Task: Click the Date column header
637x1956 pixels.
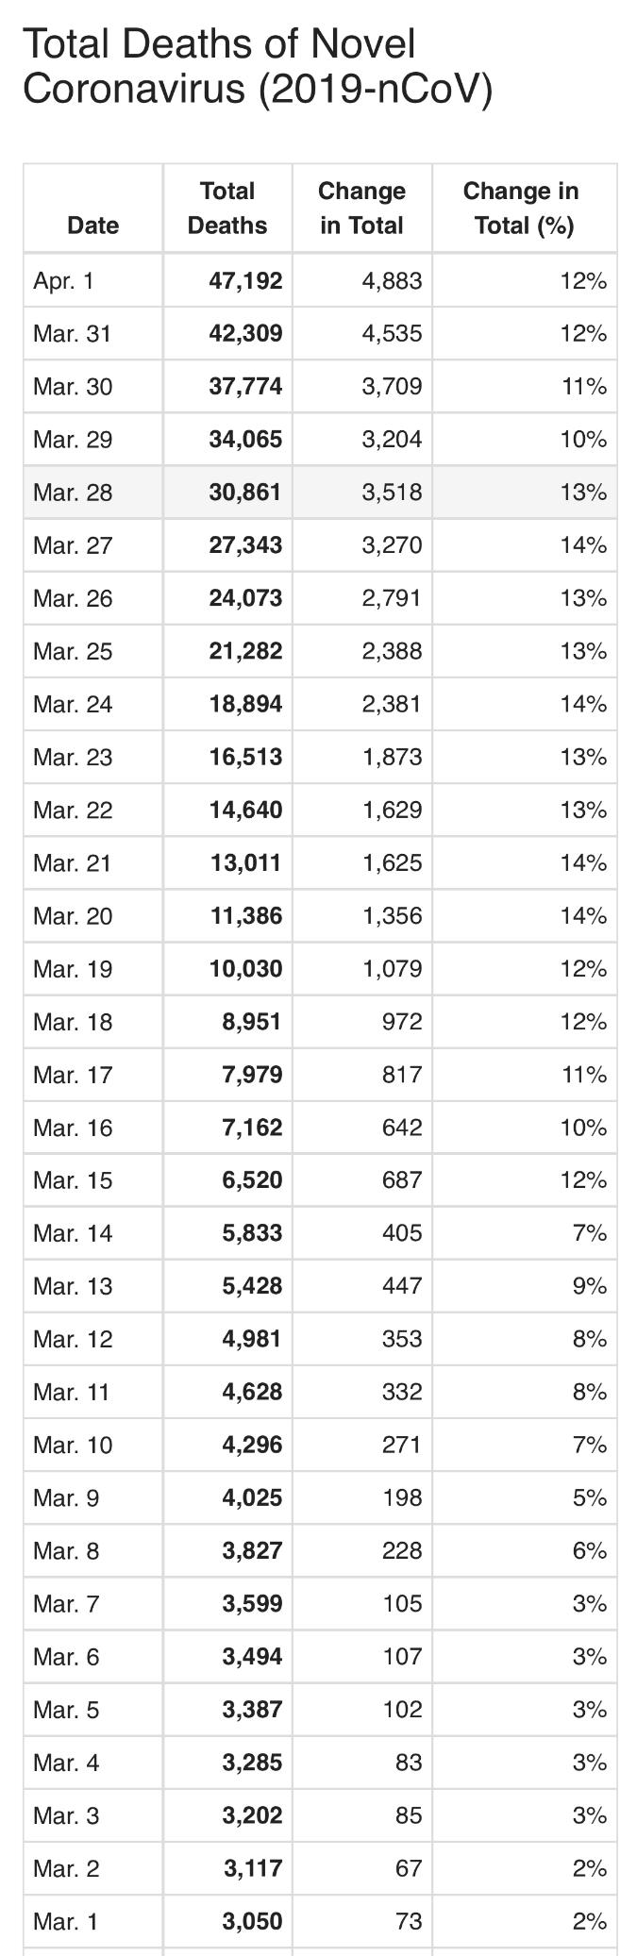Action: 93,225
